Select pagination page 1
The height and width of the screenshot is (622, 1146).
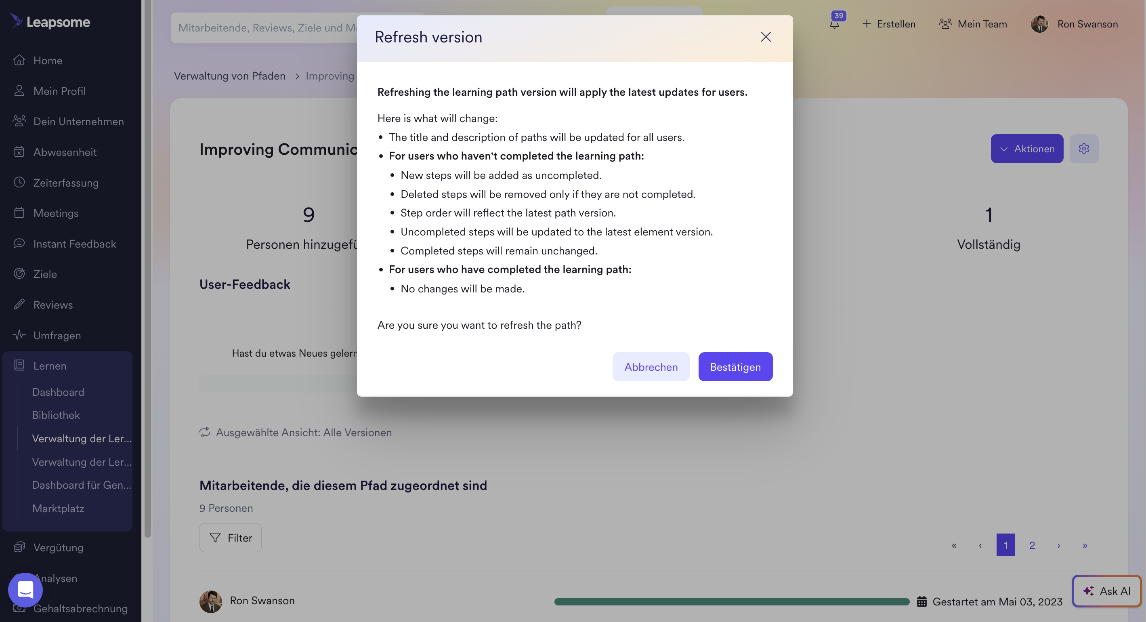[1005, 545]
